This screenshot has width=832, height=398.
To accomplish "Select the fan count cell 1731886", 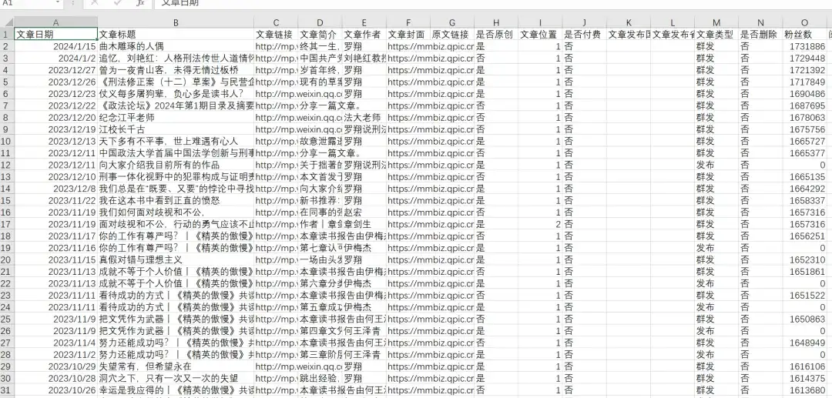I will pos(804,47).
